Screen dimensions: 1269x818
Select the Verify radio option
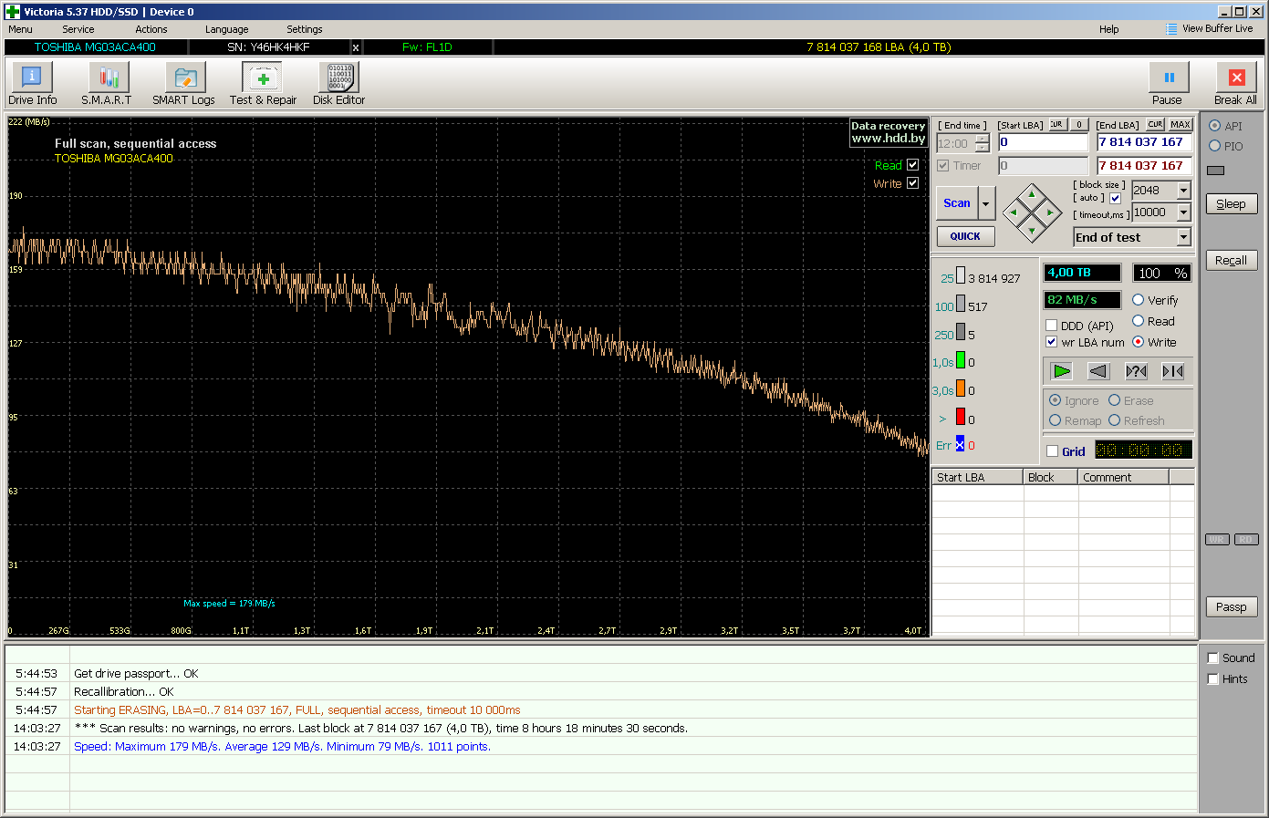[1139, 300]
